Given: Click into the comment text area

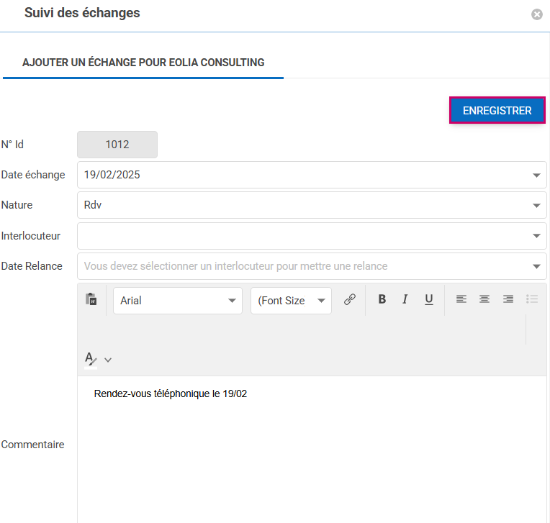Looking at the screenshot, I should click(310, 453).
